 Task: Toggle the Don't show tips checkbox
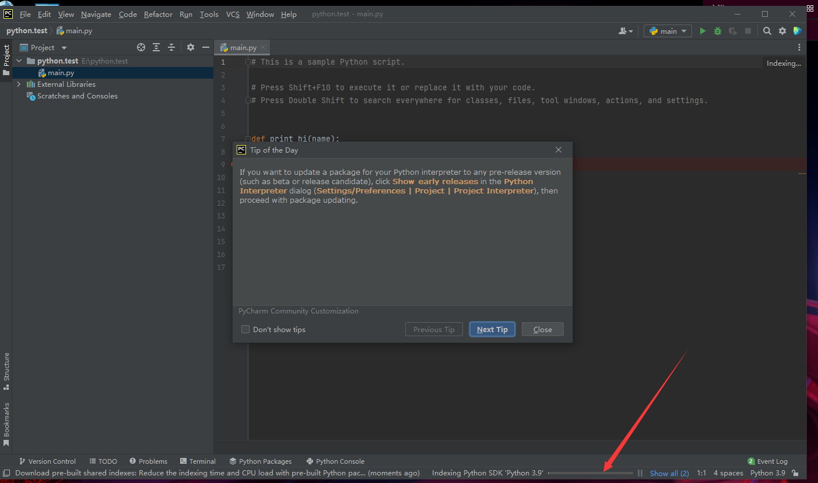click(245, 329)
